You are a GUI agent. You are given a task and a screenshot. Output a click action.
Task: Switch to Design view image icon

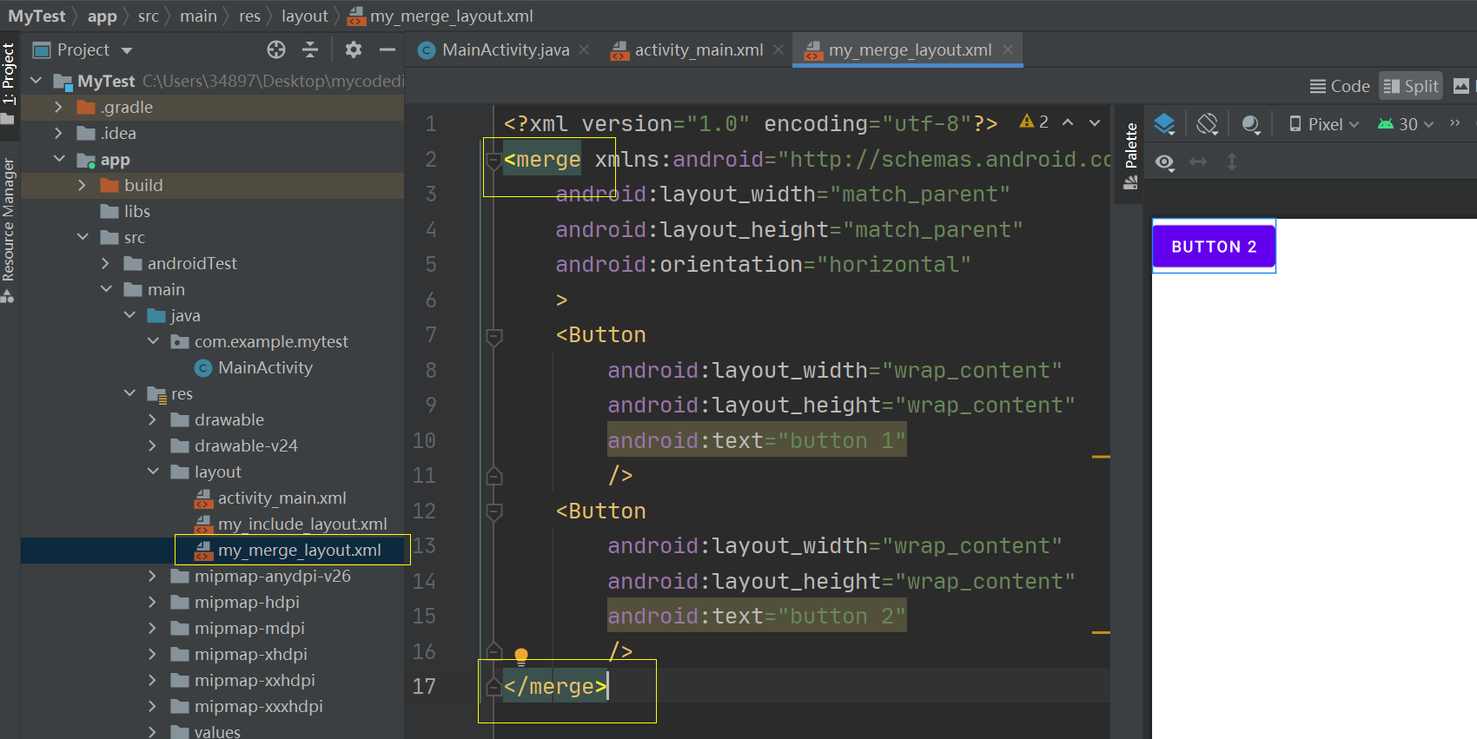(x=1461, y=86)
